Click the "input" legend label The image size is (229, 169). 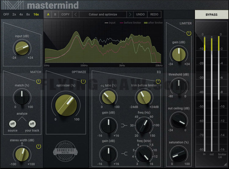[x=112, y=23]
